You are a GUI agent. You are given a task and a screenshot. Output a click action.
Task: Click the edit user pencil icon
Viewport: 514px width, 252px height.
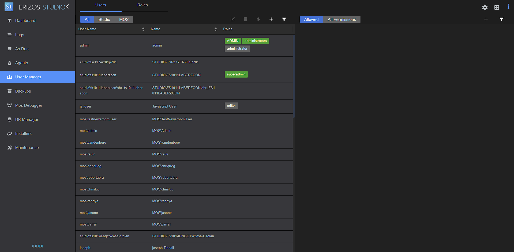232,19
